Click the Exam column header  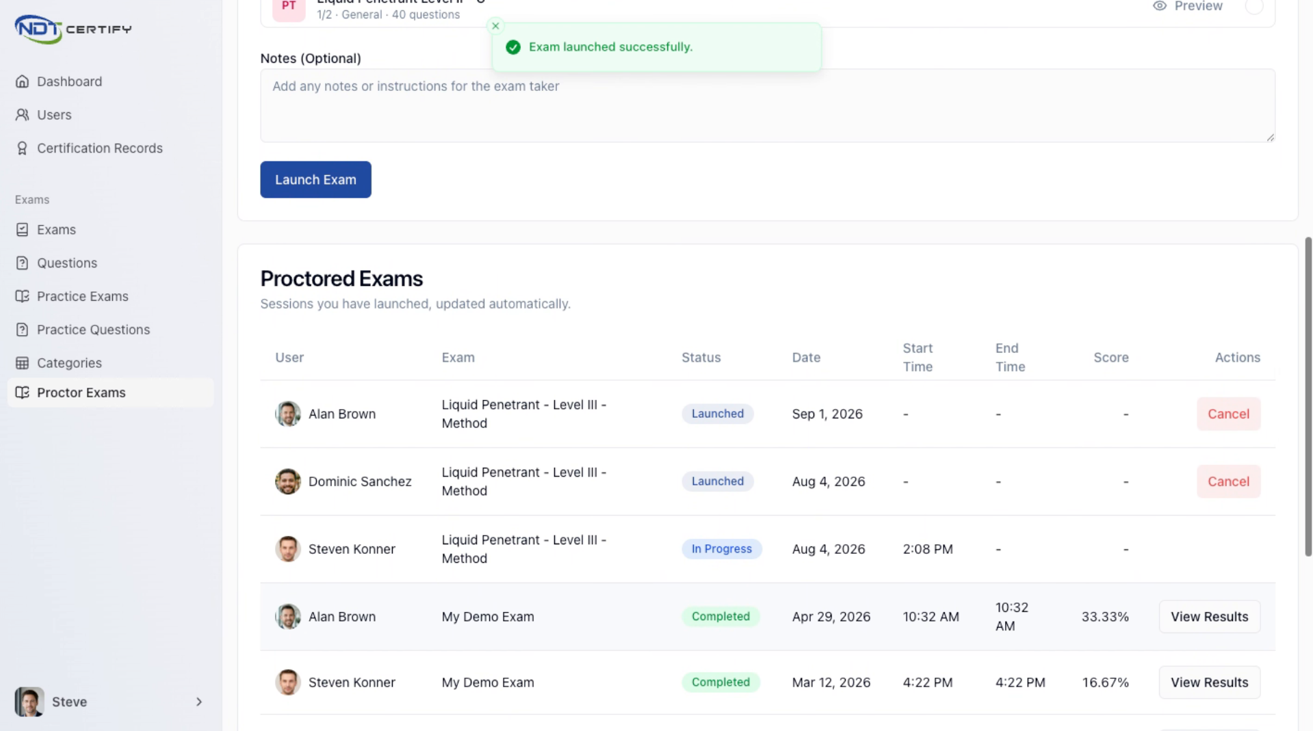point(458,358)
